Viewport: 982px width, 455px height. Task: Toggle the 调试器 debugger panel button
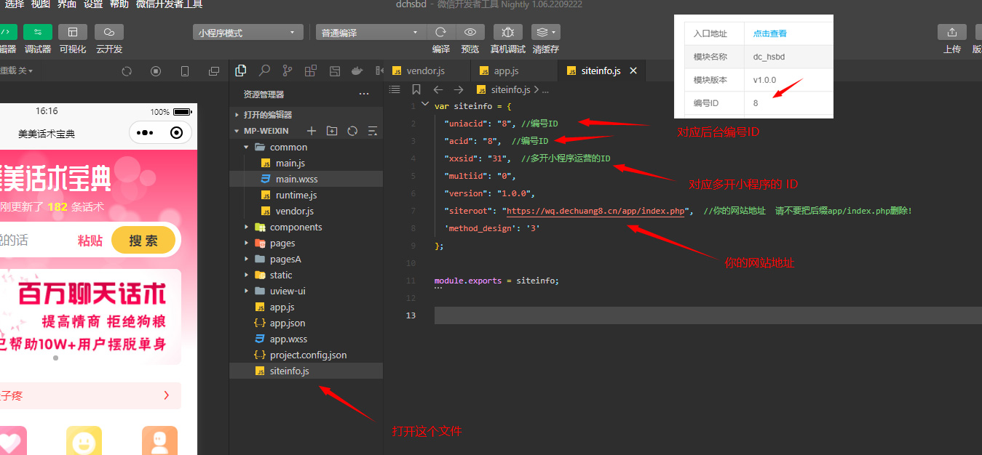point(37,32)
